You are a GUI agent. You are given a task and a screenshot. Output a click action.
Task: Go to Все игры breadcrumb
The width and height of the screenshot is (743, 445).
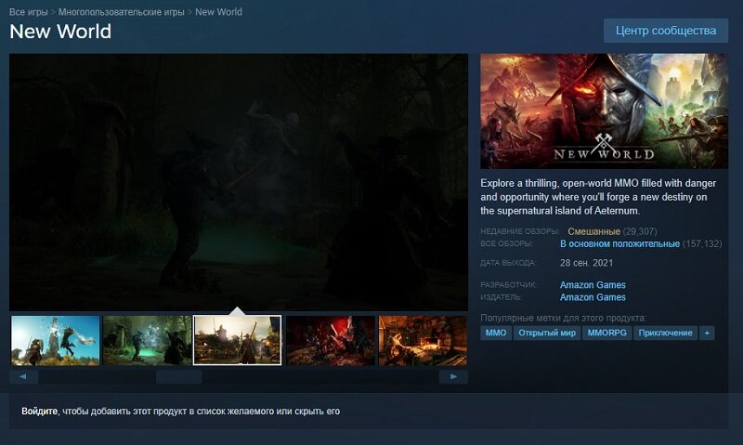pos(29,12)
